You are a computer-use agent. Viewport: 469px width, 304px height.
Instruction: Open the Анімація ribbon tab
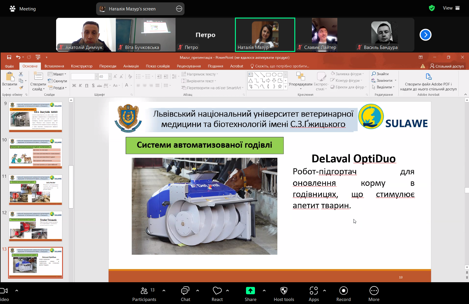(131, 66)
